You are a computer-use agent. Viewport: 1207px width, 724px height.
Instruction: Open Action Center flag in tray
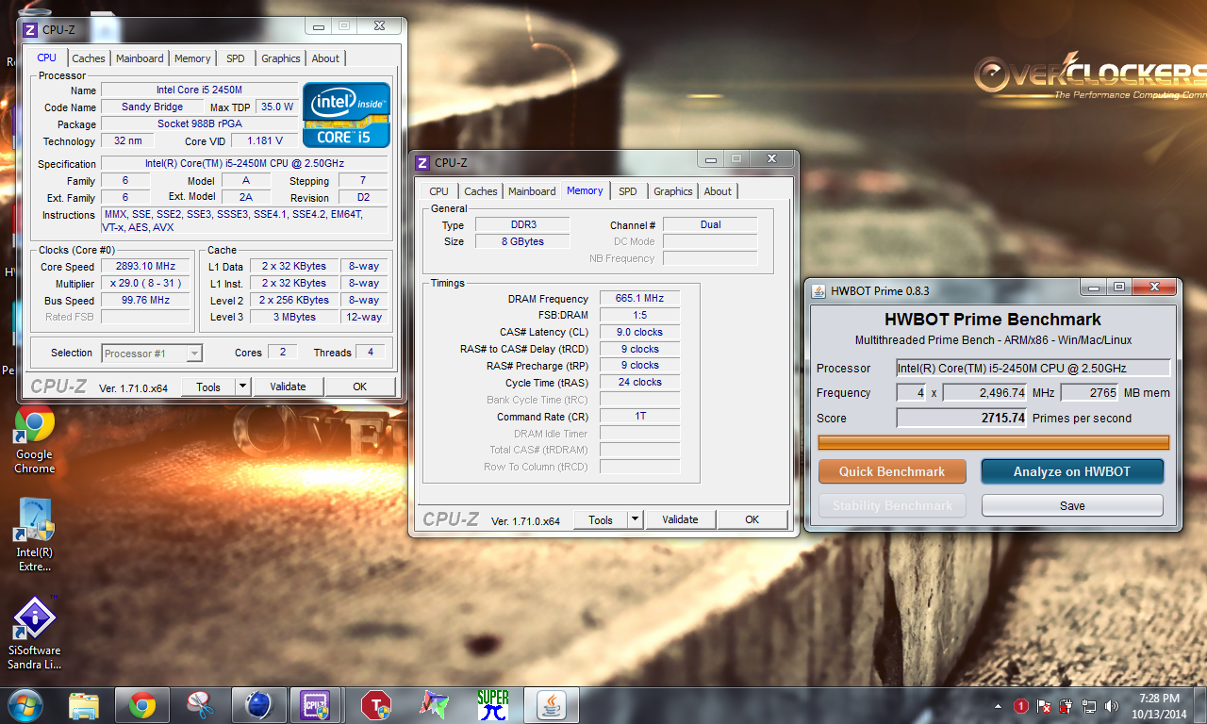point(1044,706)
